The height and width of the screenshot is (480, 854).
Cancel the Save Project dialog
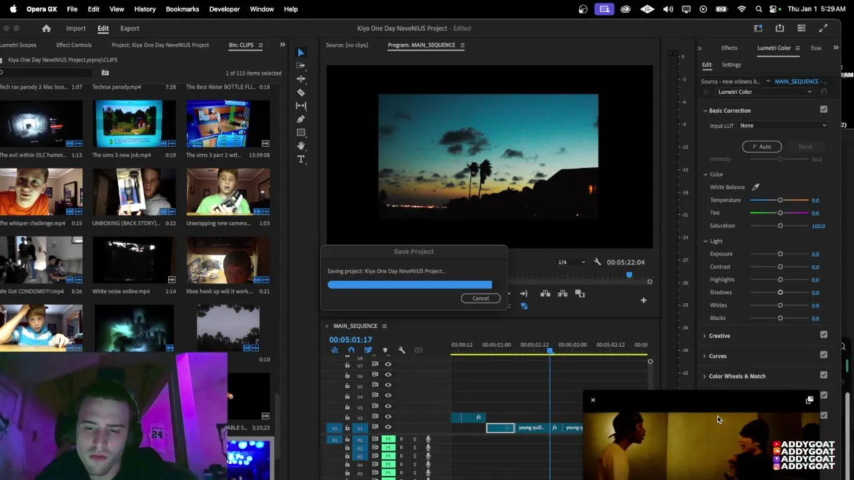pyautogui.click(x=480, y=299)
